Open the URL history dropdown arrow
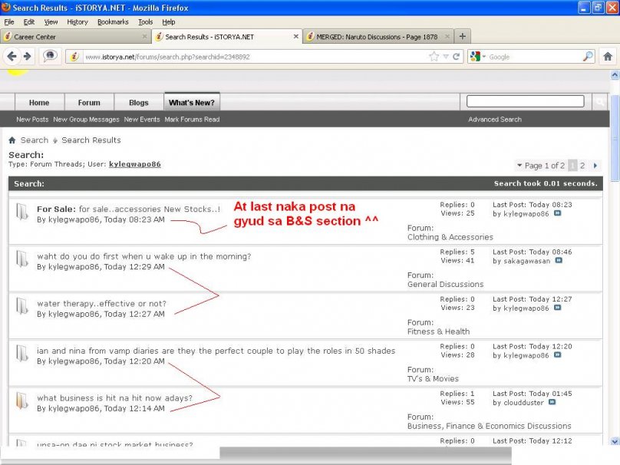Viewport: 620px width, 465px height. (446, 57)
